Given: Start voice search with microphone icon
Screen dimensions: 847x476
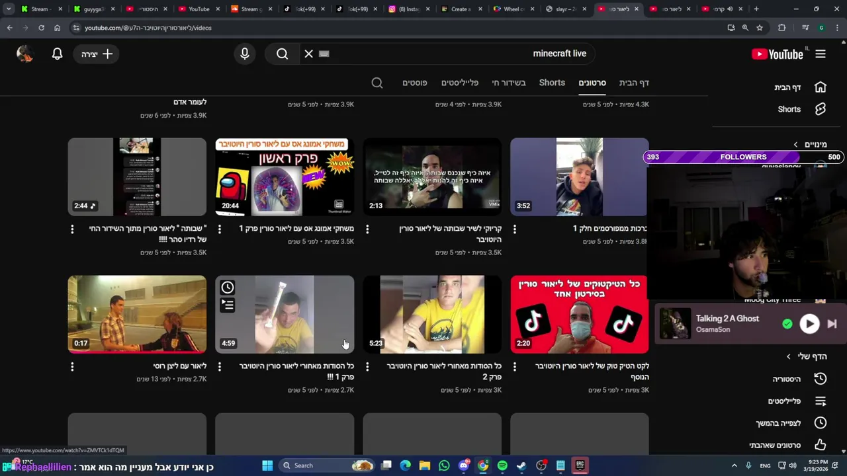Looking at the screenshot, I should coord(245,54).
